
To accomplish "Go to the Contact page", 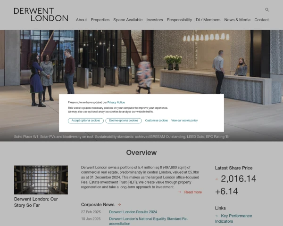I will tap(261, 20).
